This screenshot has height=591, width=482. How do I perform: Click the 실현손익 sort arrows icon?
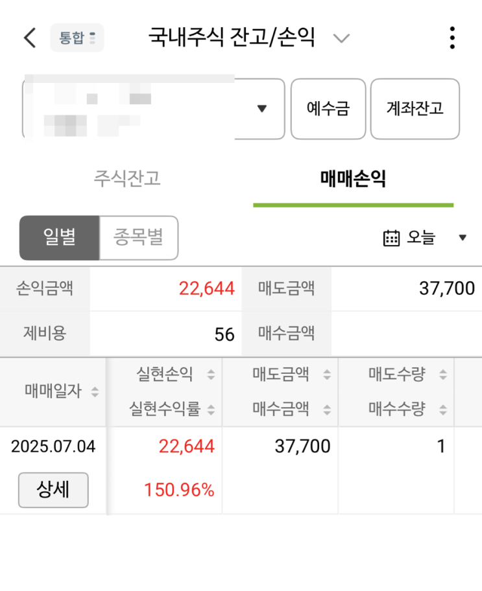coord(210,375)
